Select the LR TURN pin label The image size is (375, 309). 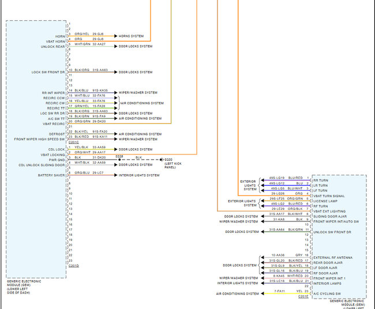tap(320, 186)
